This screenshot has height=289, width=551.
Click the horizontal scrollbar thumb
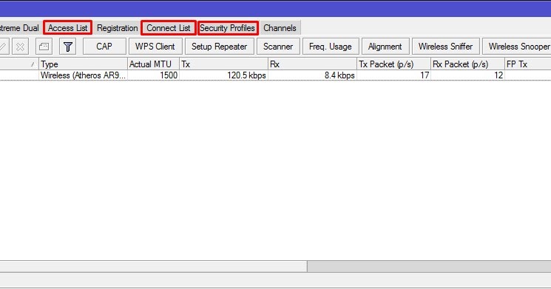154,266
